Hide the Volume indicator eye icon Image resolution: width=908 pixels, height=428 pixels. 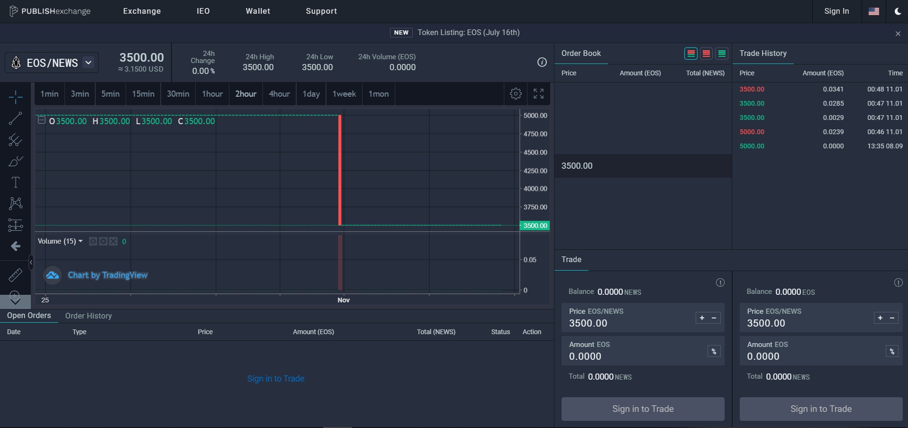tap(93, 241)
